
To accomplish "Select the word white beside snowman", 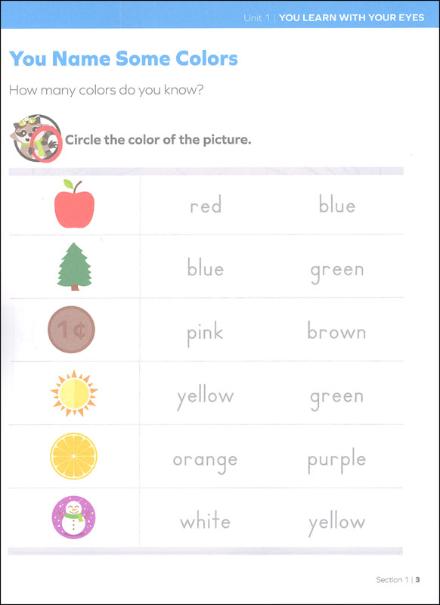I will 205,521.
